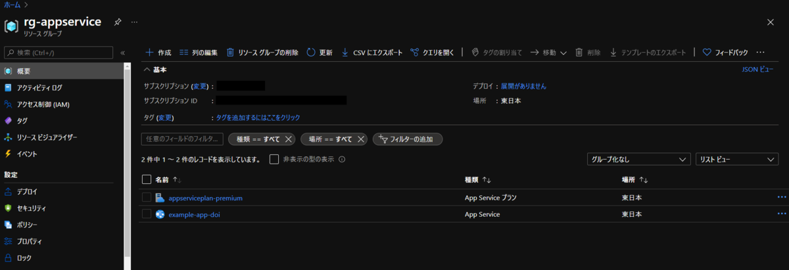This screenshot has height=270, width=789.
Task: Click タグの割り当て in the toolbar
Action: click(497, 53)
